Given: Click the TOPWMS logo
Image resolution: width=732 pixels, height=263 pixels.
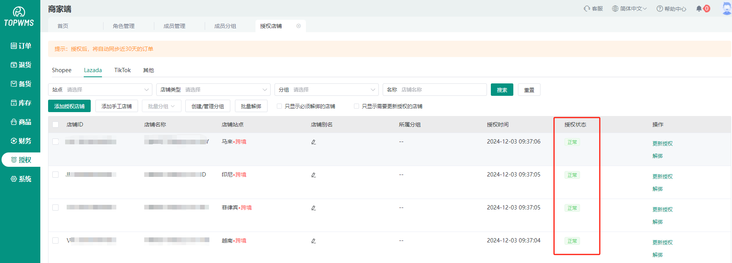Looking at the screenshot, I should (x=19, y=17).
